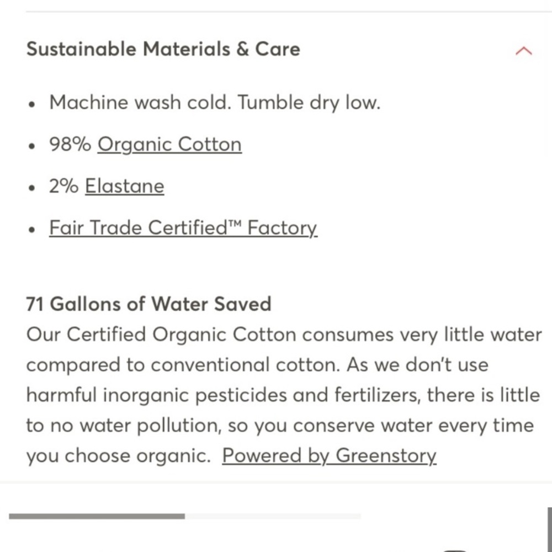Click the partially visible icon at bottom
The image size is (552, 552).
coord(454,550)
